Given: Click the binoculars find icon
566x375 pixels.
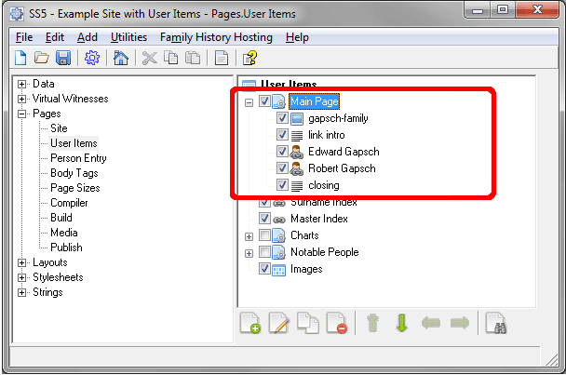Looking at the screenshot, I should click(x=499, y=324).
